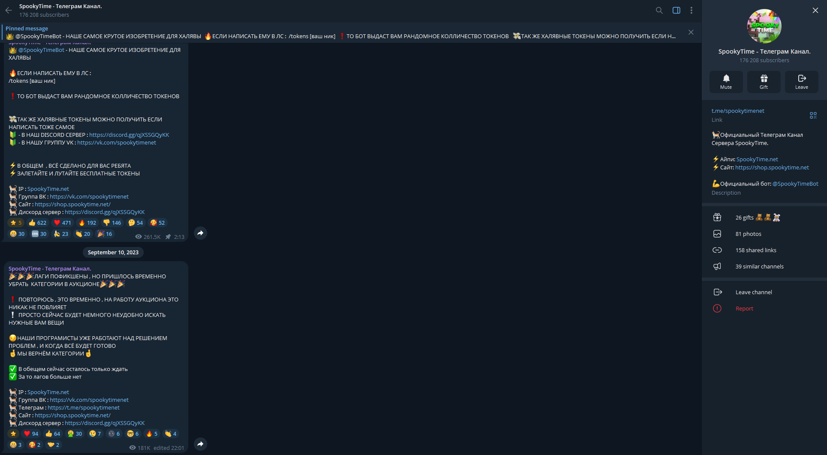Image resolution: width=827 pixels, height=455 pixels.
Task: Toggle the clapping reaction showing 4
Action: 171,434
